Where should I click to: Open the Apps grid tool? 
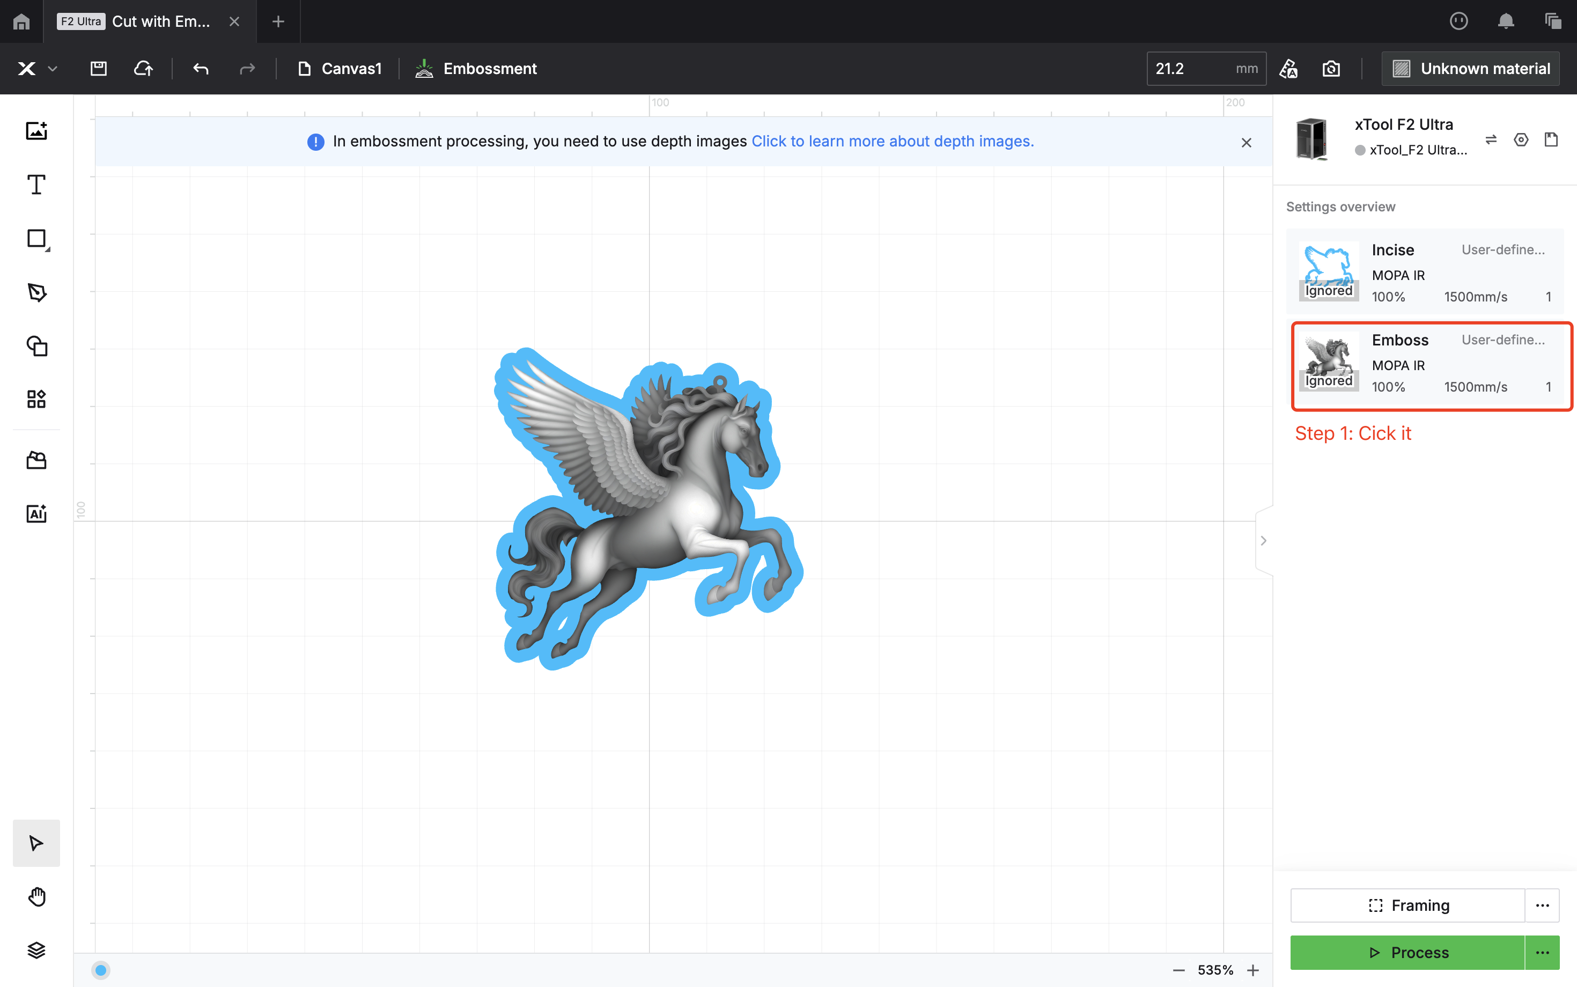tap(36, 399)
